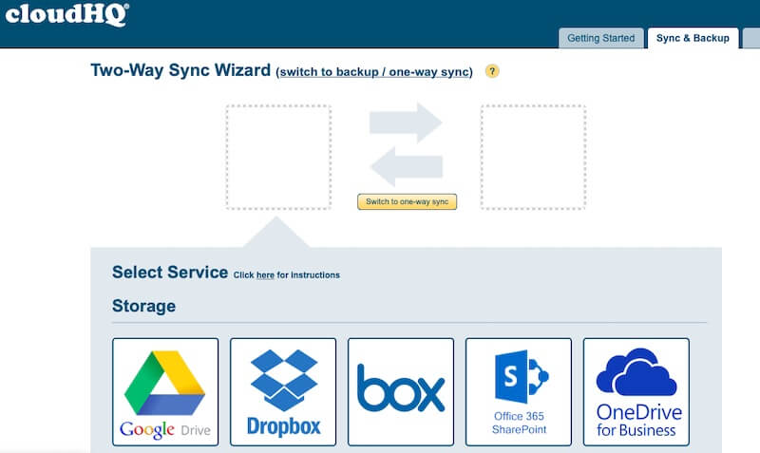
Task: Choose the OneDrive for Business tile
Action: (636, 392)
